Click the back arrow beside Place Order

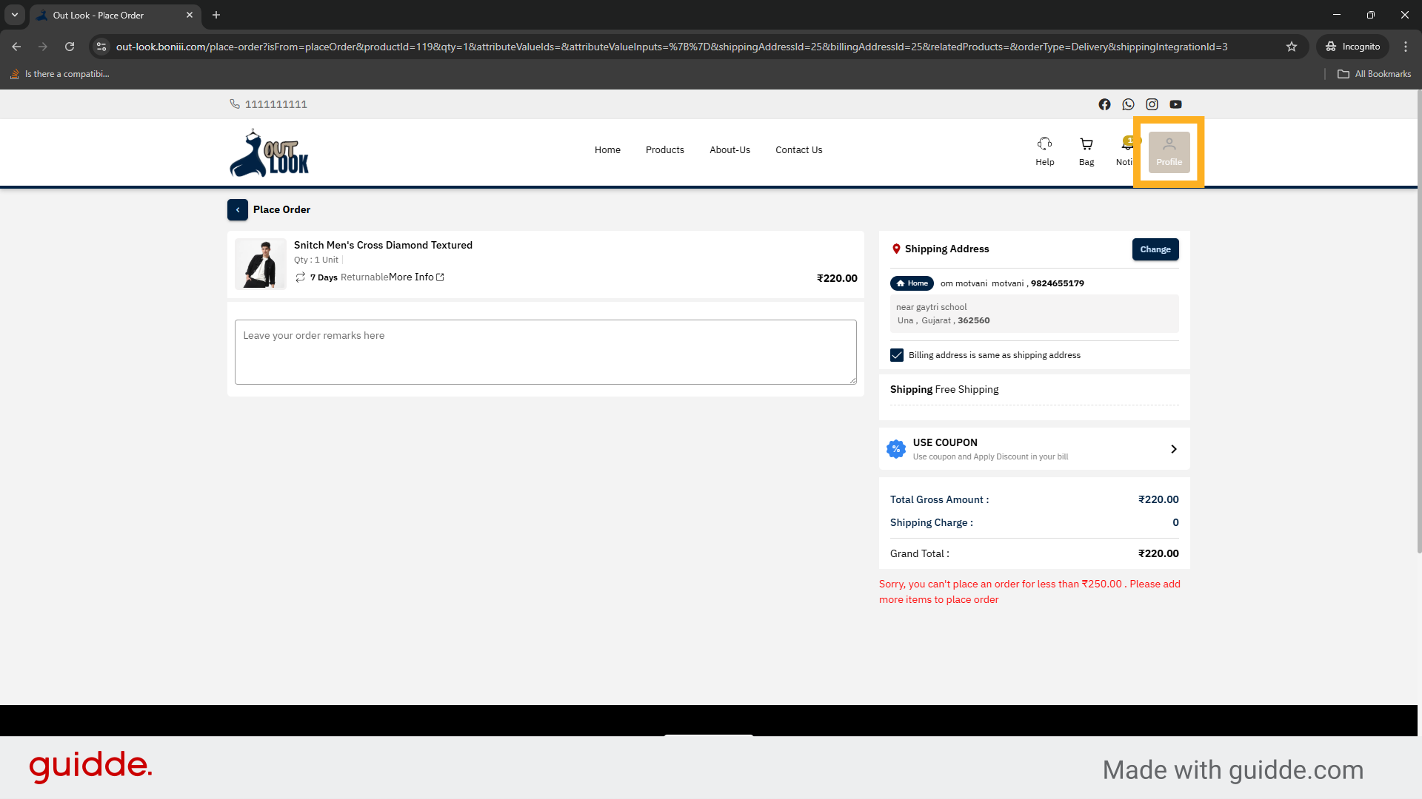[x=238, y=209]
